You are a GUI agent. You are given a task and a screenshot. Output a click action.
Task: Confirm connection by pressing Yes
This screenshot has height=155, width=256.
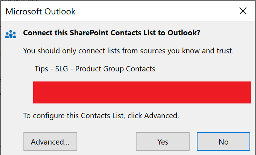click(x=163, y=142)
